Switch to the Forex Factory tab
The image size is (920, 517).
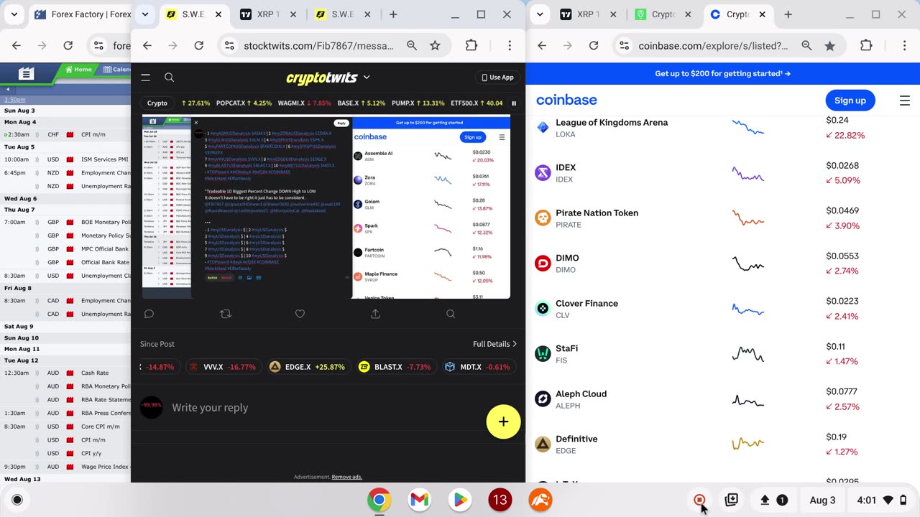click(80, 14)
